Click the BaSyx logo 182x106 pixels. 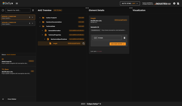[8, 3]
